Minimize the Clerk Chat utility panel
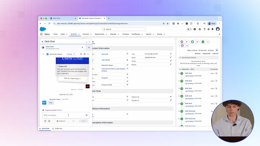This screenshot has height=146, width=260. tap(87, 42)
